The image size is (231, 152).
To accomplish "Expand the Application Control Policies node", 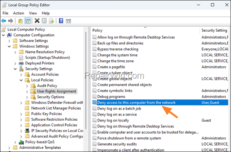I will pos(21,125).
